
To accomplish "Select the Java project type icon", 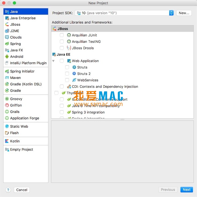I will [x=7, y=12].
